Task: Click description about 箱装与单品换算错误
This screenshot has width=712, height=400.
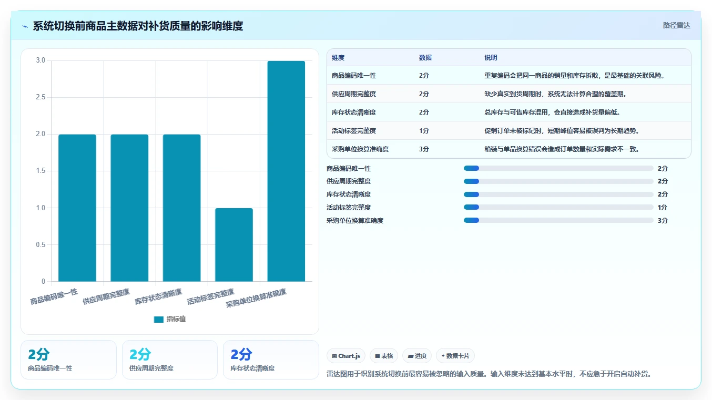Action: [x=562, y=149]
